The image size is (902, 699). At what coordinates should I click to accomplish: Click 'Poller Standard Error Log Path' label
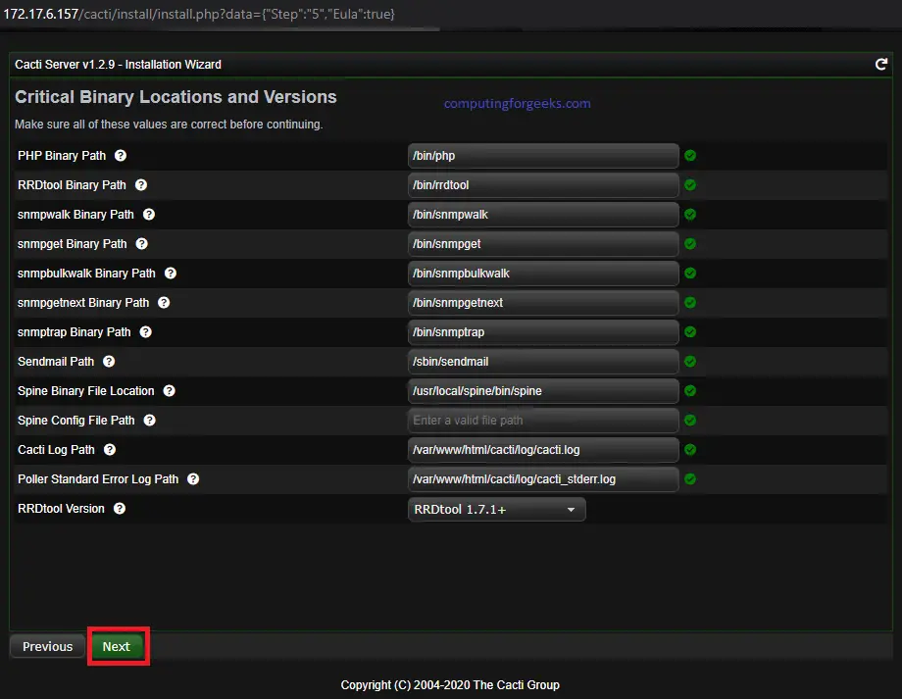click(x=98, y=478)
